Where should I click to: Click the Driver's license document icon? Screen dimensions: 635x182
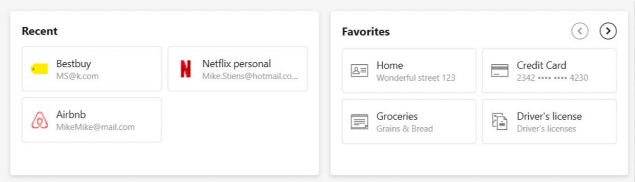click(x=499, y=122)
